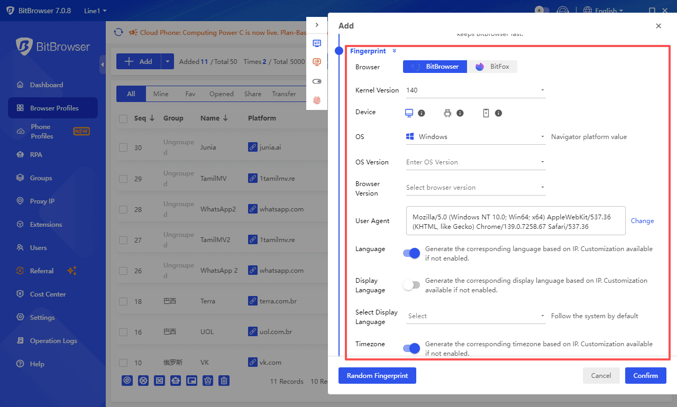Click the robot icon in bottom action bar

(x=176, y=381)
